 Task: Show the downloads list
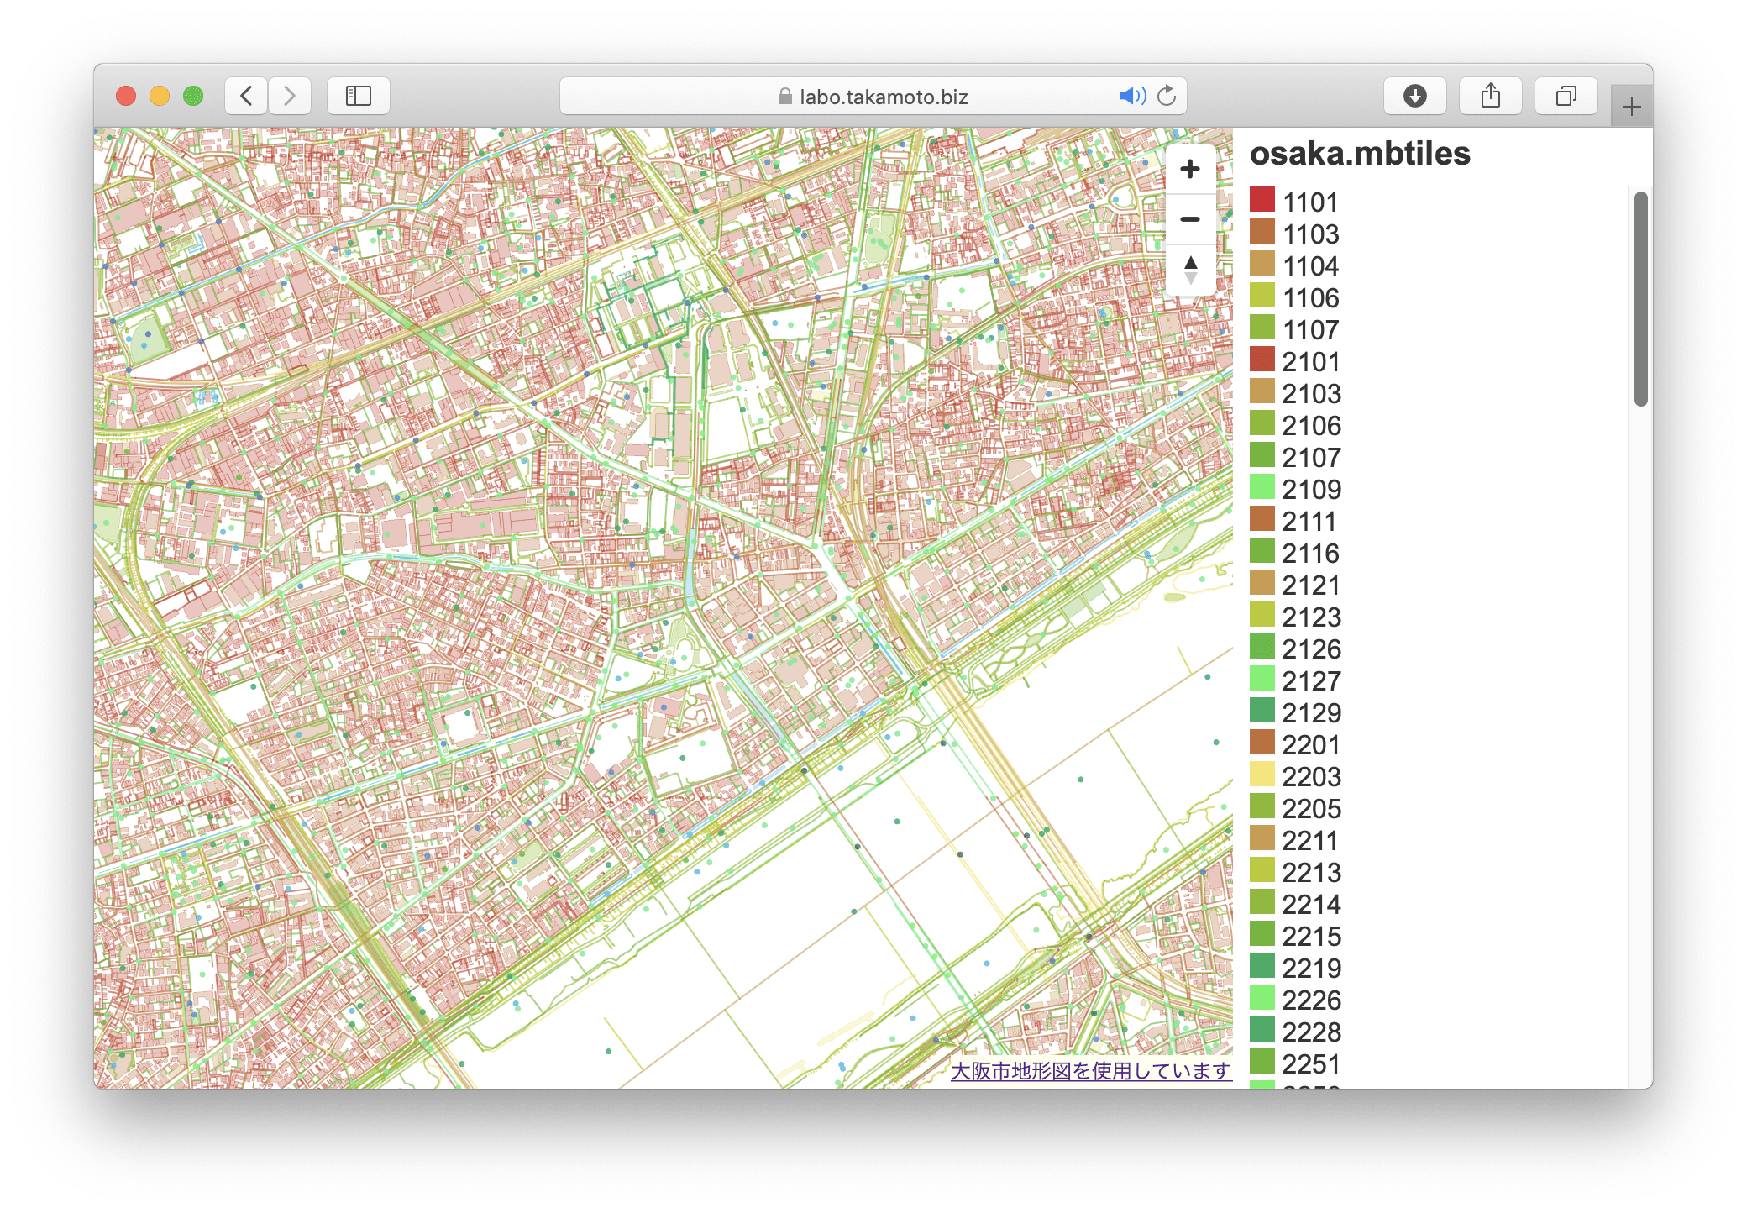[1415, 96]
